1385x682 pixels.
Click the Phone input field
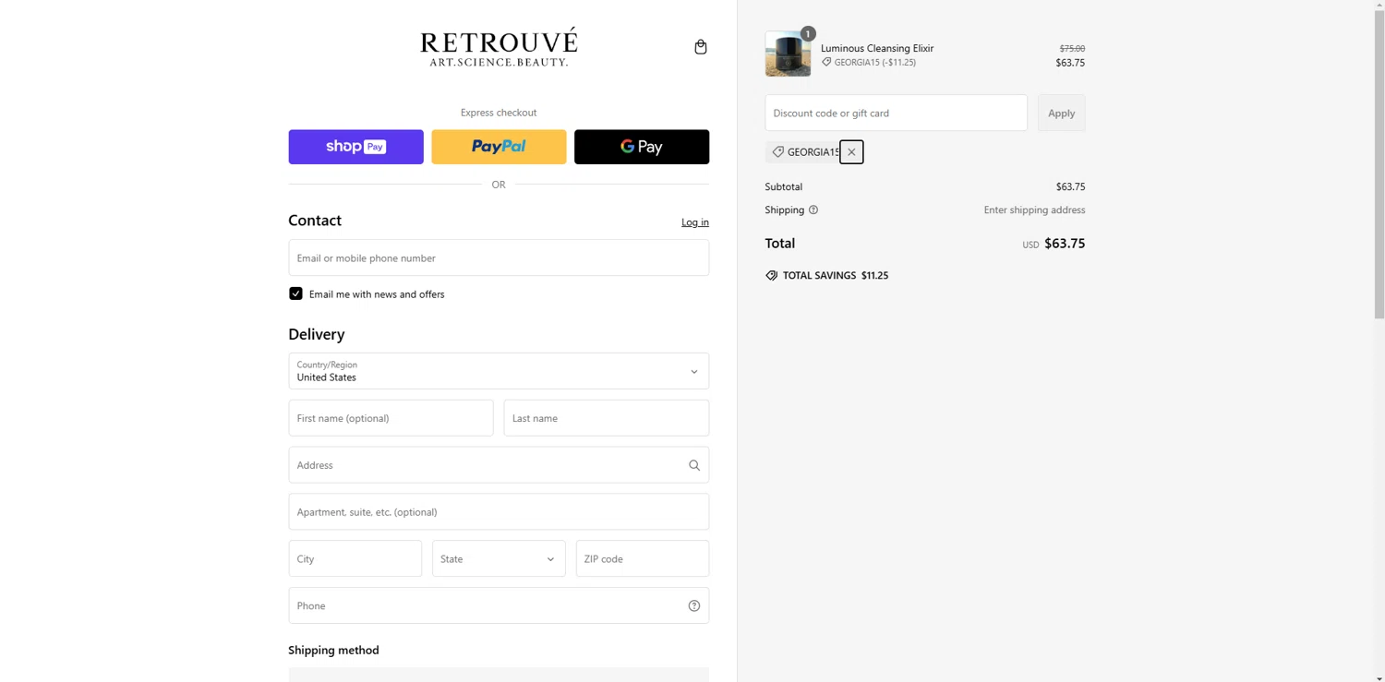(499, 606)
